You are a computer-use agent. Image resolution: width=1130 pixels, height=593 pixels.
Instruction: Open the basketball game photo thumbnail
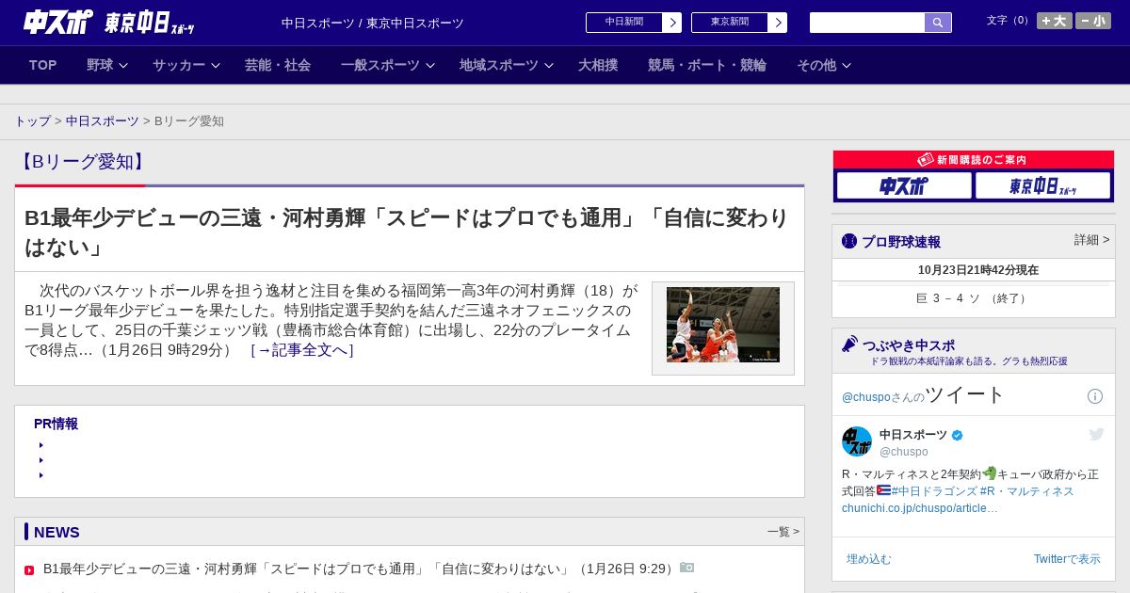(x=723, y=326)
